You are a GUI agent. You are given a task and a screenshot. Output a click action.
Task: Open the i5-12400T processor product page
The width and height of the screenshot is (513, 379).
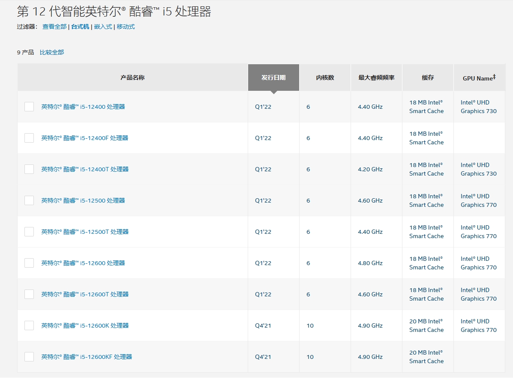pos(85,169)
